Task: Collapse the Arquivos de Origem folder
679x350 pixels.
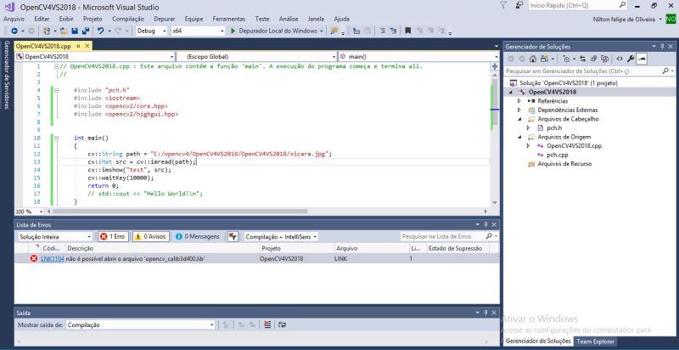Action: coord(519,137)
